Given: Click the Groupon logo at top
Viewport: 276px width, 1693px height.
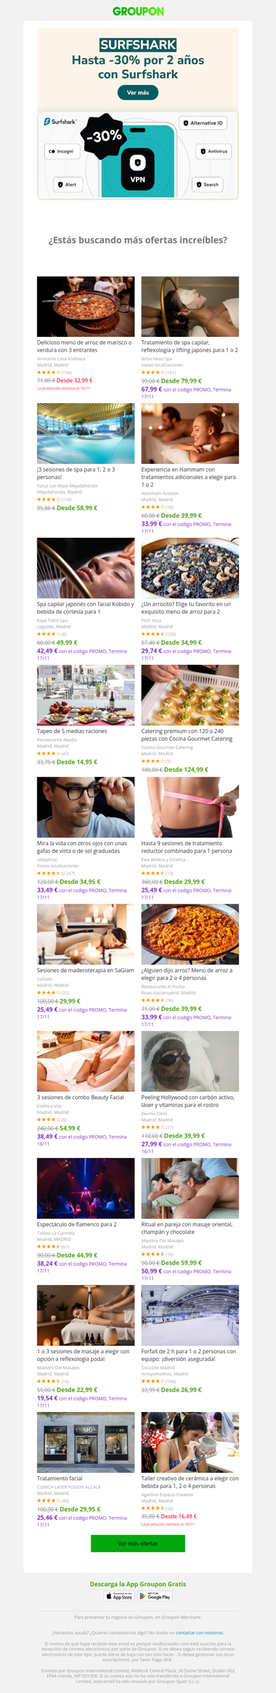Looking at the screenshot, I should pyautogui.click(x=138, y=11).
